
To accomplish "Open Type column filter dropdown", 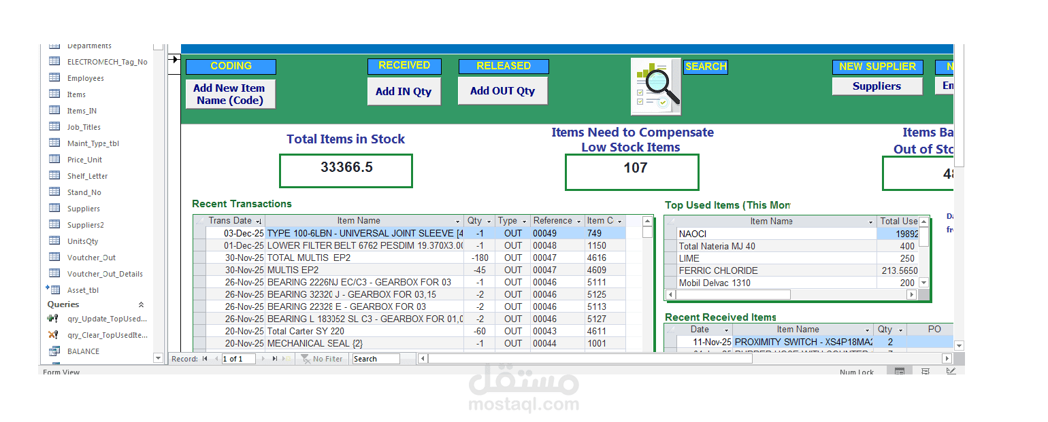I will point(525,221).
